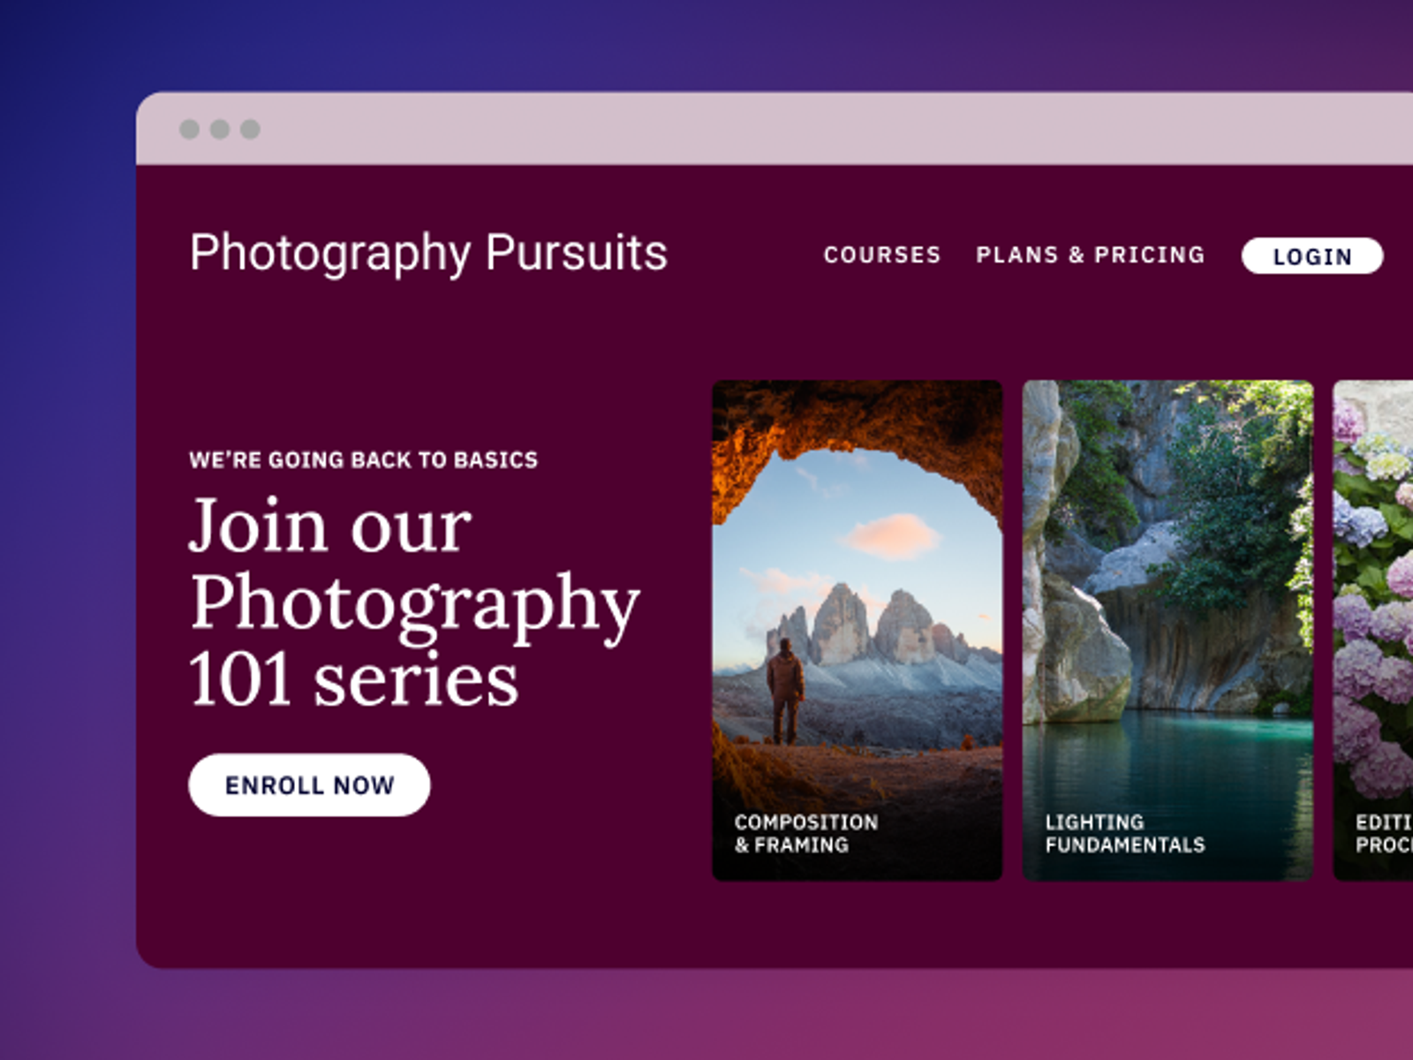The height and width of the screenshot is (1060, 1413).
Task: Click the leftmost gray window dot
Action: click(x=189, y=130)
